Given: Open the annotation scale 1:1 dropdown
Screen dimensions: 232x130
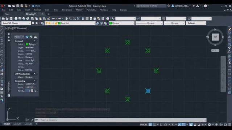Looking at the screenshot, I should (204, 125).
